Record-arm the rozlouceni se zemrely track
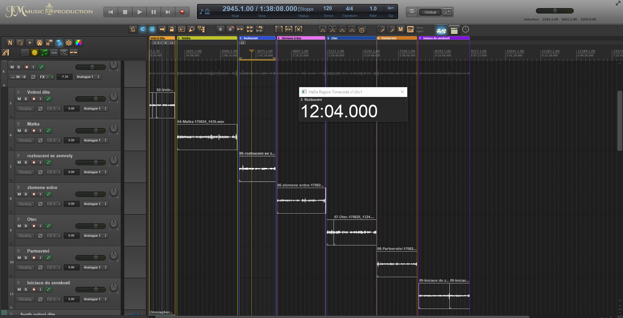Image resolution: width=623 pixels, height=318 pixels. 34,162
